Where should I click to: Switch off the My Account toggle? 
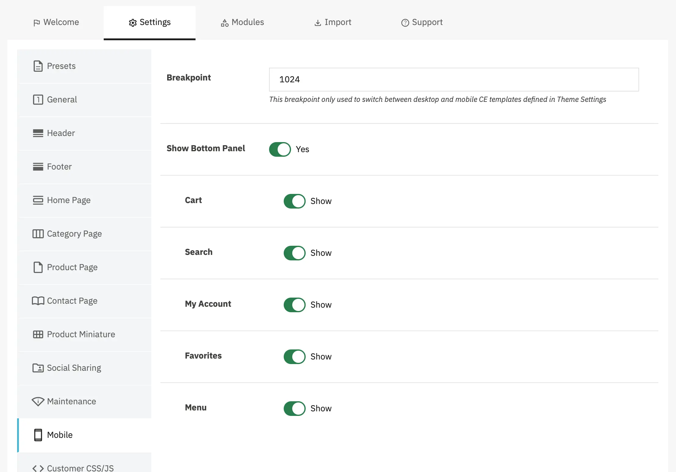tap(295, 305)
